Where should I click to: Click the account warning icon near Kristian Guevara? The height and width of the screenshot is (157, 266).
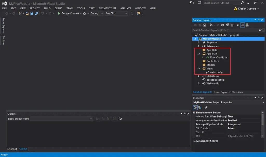[x=235, y=9]
